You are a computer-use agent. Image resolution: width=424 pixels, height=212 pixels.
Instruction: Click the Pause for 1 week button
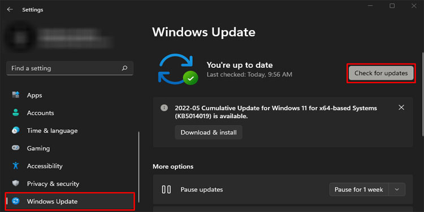pyautogui.click(x=359, y=189)
